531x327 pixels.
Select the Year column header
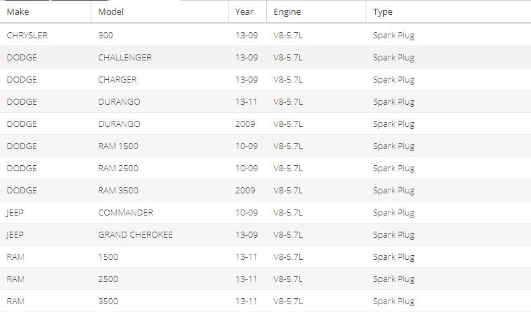coord(247,12)
